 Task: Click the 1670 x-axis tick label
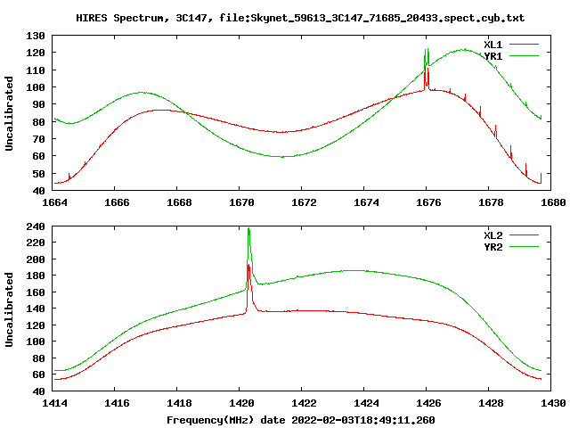point(241,202)
